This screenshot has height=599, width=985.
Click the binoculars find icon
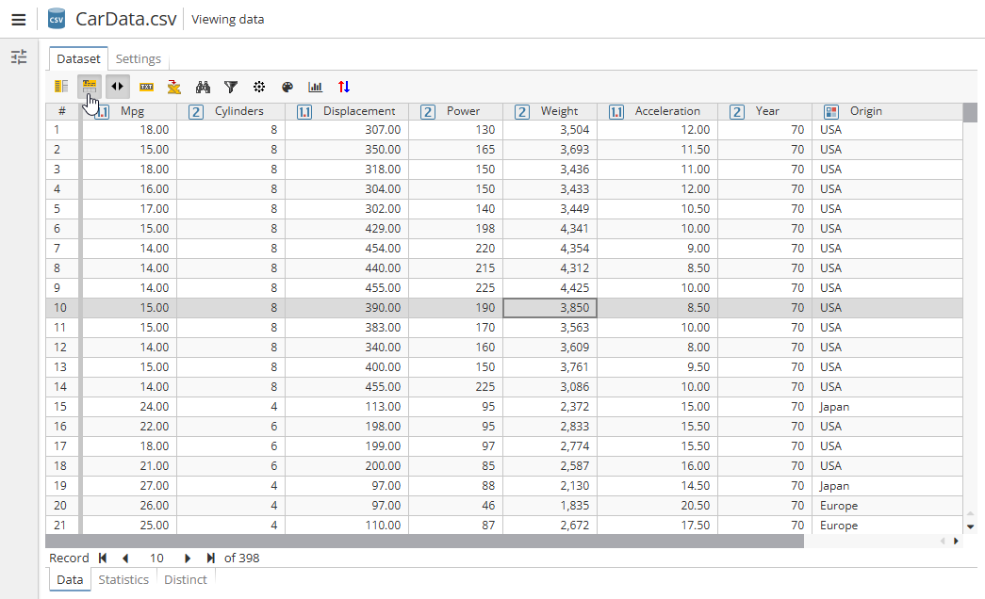203,87
